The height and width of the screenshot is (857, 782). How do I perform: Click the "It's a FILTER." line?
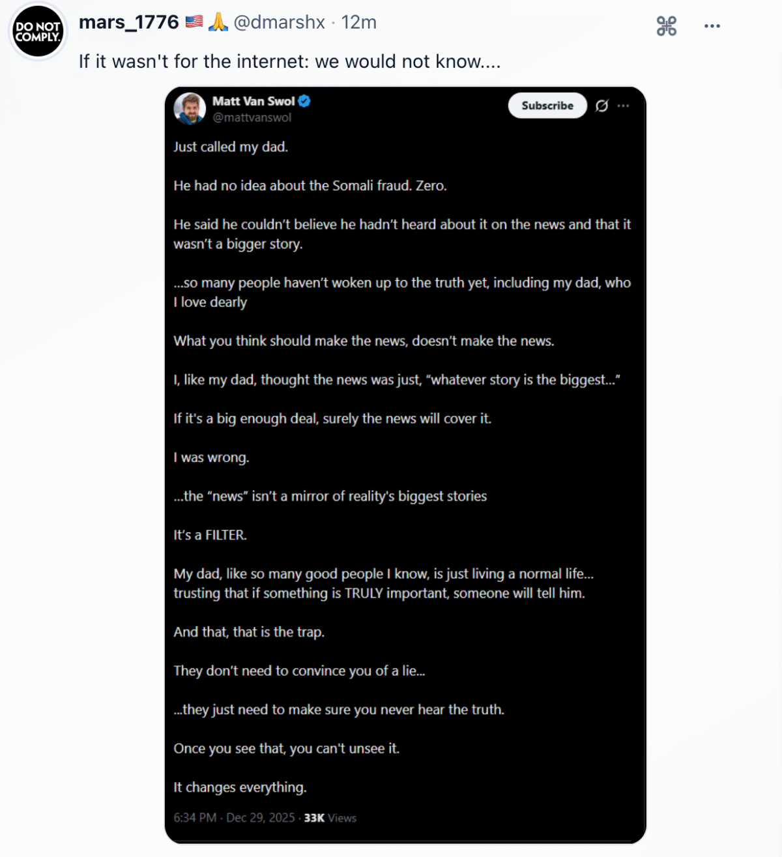pos(210,535)
